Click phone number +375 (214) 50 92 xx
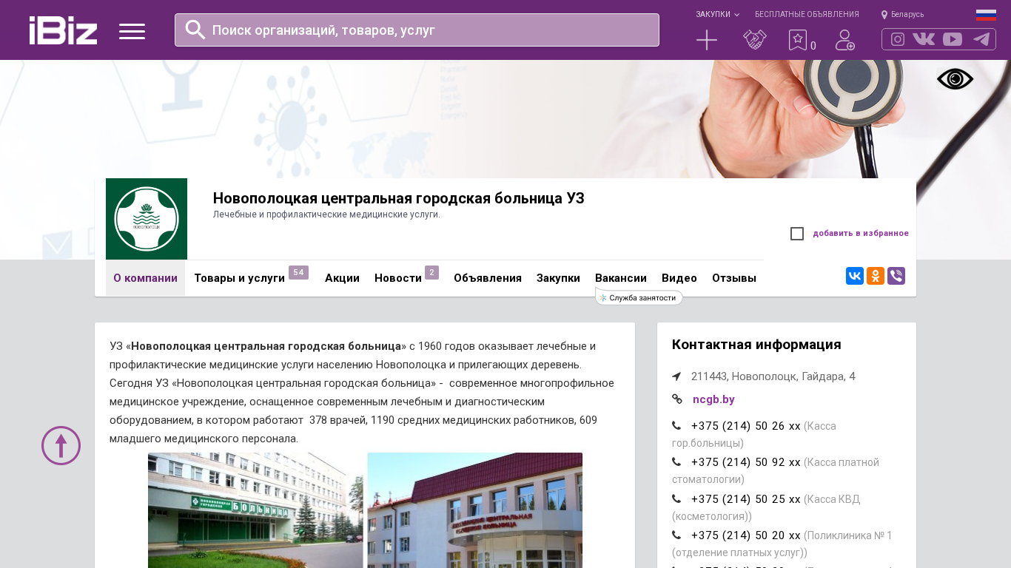 746,462
